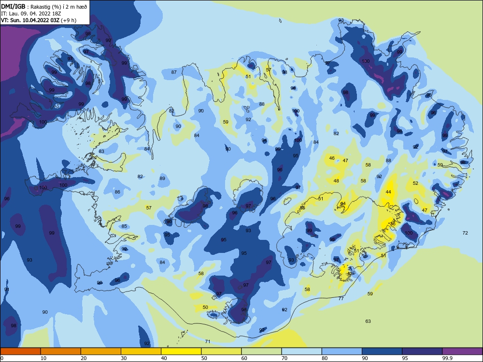Click the legend tick label '0'
Image resolution: width=483 pixels, height=362 pixels.
coord(2,358)
